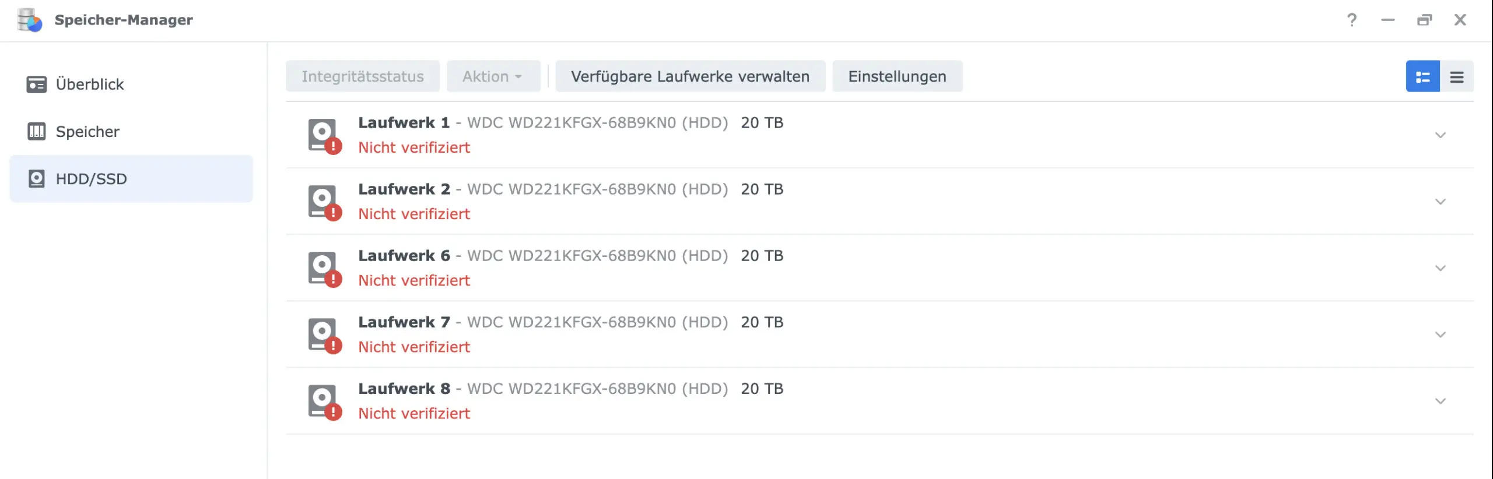Screen dimensions: 1493x479
Task: Click the Laufwerk 2 drive warning icon
Action: coord(324,202)
